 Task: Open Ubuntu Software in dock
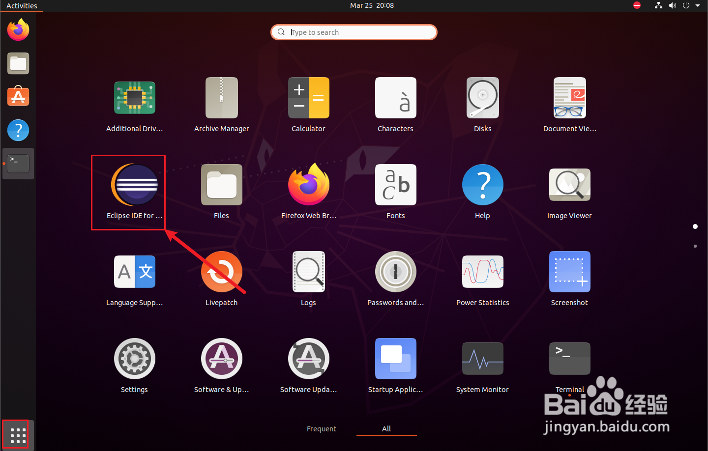[x=18, y=97]
